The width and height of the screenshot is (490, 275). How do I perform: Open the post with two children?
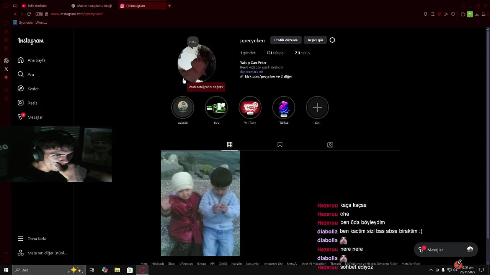coord(200,204)
